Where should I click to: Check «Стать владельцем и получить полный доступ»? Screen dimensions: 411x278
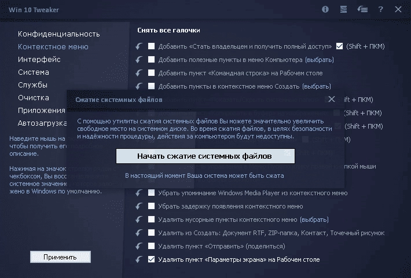pyautogui.click(x=151, y=46)
